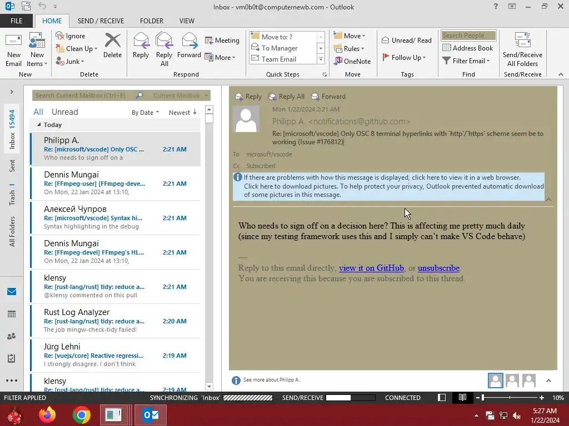Viewport: 569px width, 426px height.
Task: Open the Rules dropdown
Action: 349,49
